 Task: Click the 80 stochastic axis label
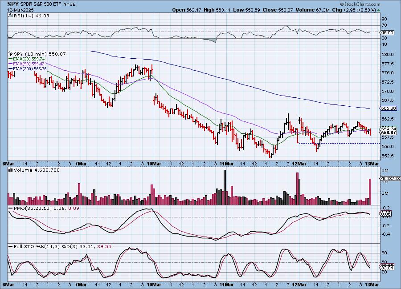click(x=384, y=253)
